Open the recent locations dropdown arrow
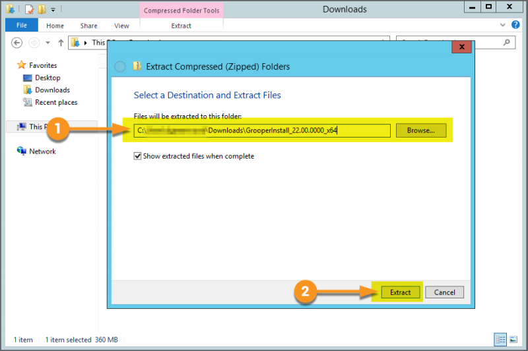The image size is (528, 351). coord(48,43)
